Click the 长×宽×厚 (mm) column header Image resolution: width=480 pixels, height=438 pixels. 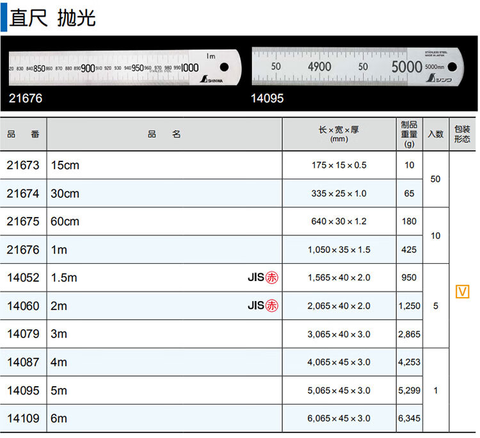point(339,134)
